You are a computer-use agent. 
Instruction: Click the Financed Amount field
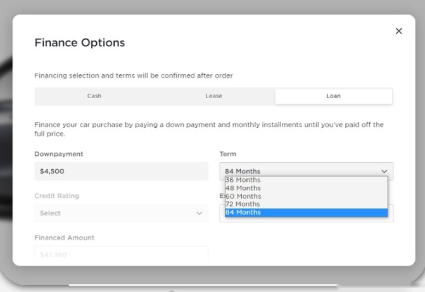pyautogui.click(x=121, y=255)
